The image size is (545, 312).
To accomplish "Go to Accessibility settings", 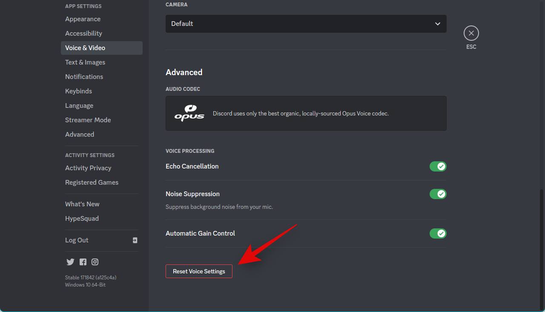I will tap(83, 34).
